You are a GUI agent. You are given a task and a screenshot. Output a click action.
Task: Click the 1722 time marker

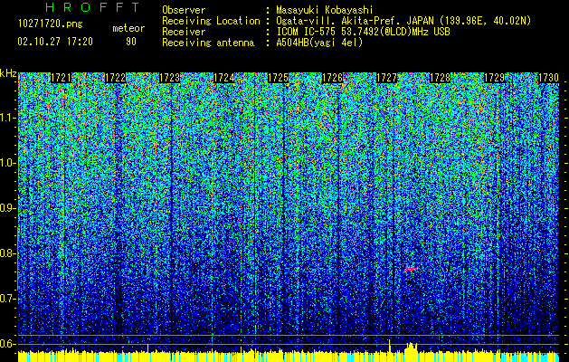115,78
